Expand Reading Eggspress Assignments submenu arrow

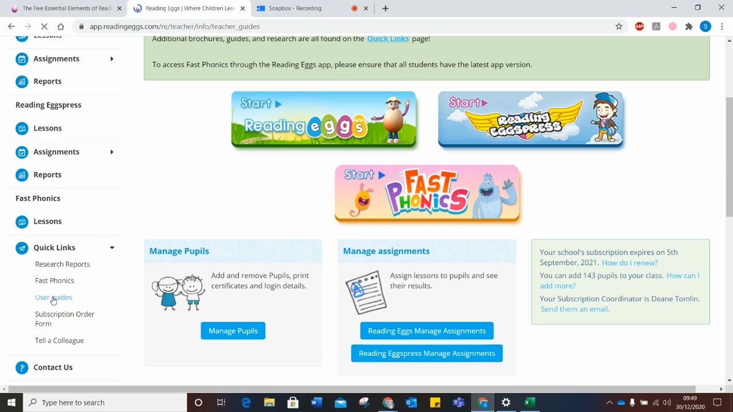click(112, 152)
